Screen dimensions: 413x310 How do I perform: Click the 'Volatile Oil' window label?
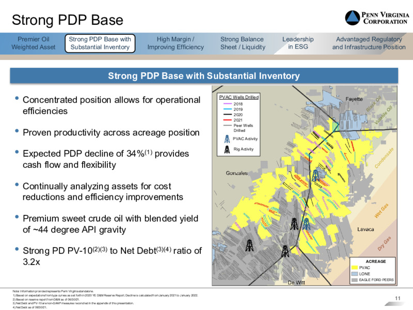[384, 115]
